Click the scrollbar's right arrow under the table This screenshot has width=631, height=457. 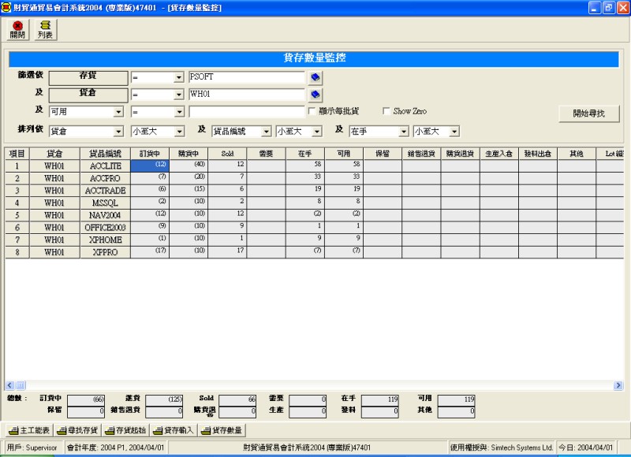[x=618, y=385]
